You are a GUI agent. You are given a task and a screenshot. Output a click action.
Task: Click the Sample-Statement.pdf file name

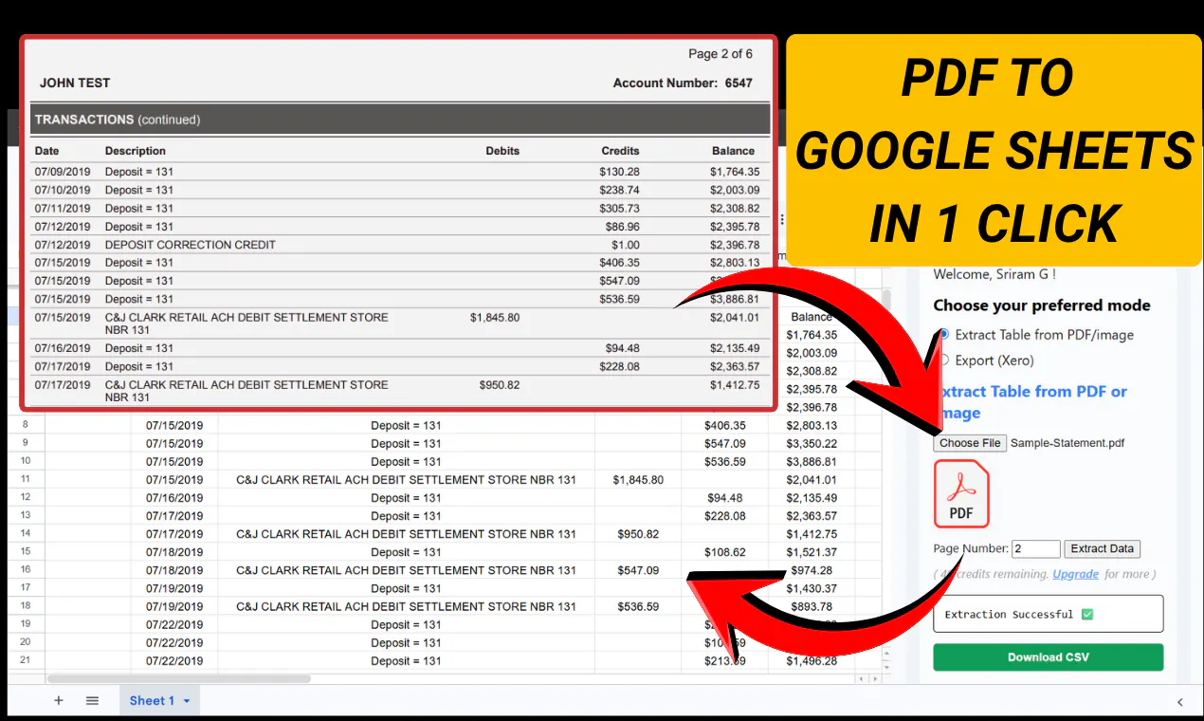(1067, 443)
